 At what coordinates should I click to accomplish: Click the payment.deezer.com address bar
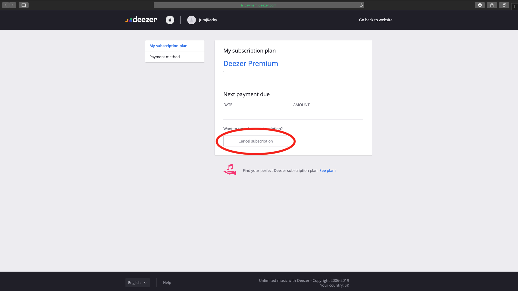tap(259, 5)
